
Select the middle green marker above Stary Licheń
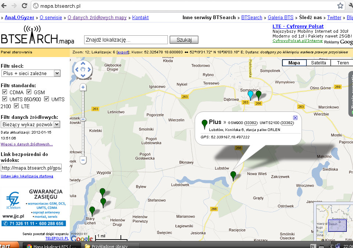click(103, 203)
